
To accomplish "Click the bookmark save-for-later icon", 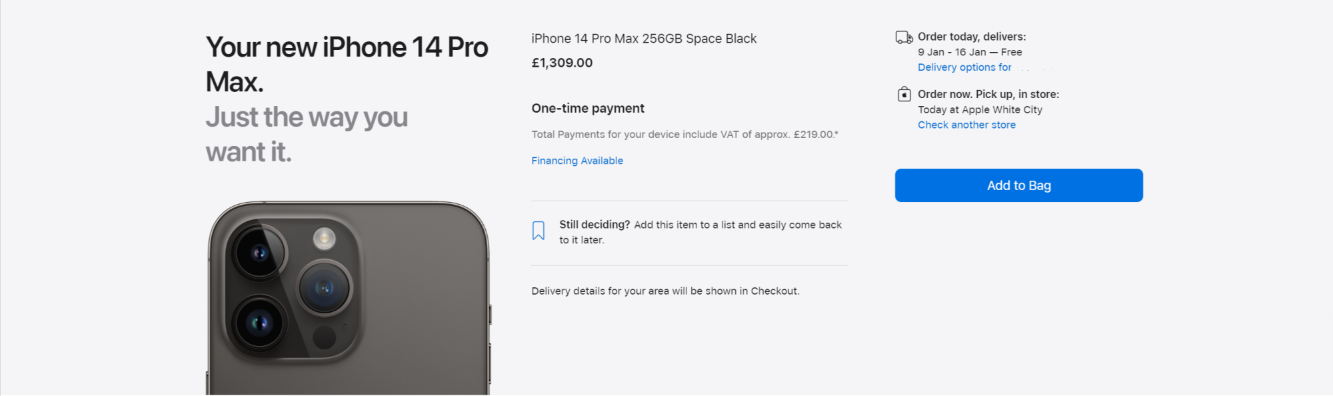I will 539,231.
